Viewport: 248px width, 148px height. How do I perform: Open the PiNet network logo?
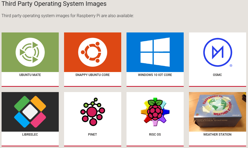[x=93, y=112]
